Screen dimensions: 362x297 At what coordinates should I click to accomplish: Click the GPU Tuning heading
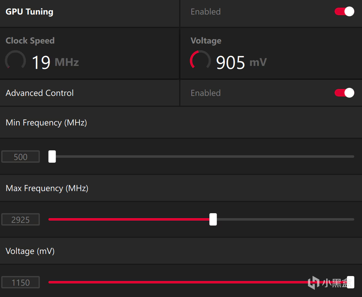click(x=30, y=12)
